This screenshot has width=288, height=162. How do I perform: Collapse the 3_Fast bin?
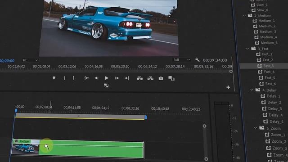pyautogui.click(x=247, y=49)
